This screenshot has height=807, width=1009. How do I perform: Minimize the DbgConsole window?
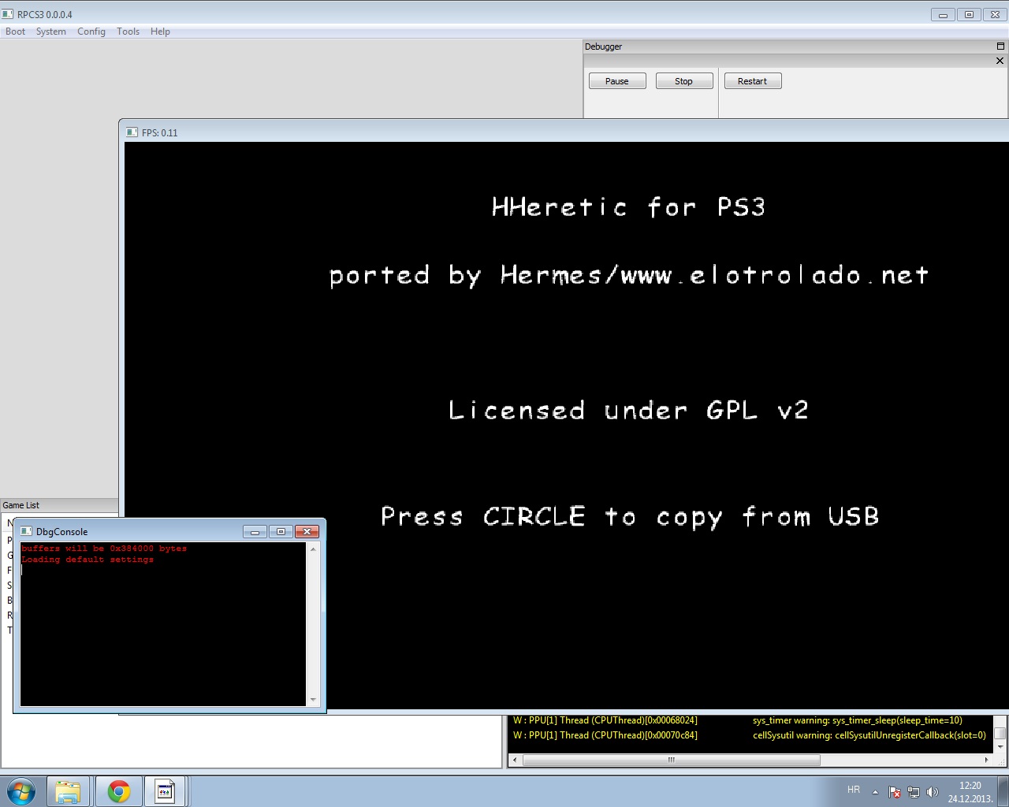click(255, 532)
